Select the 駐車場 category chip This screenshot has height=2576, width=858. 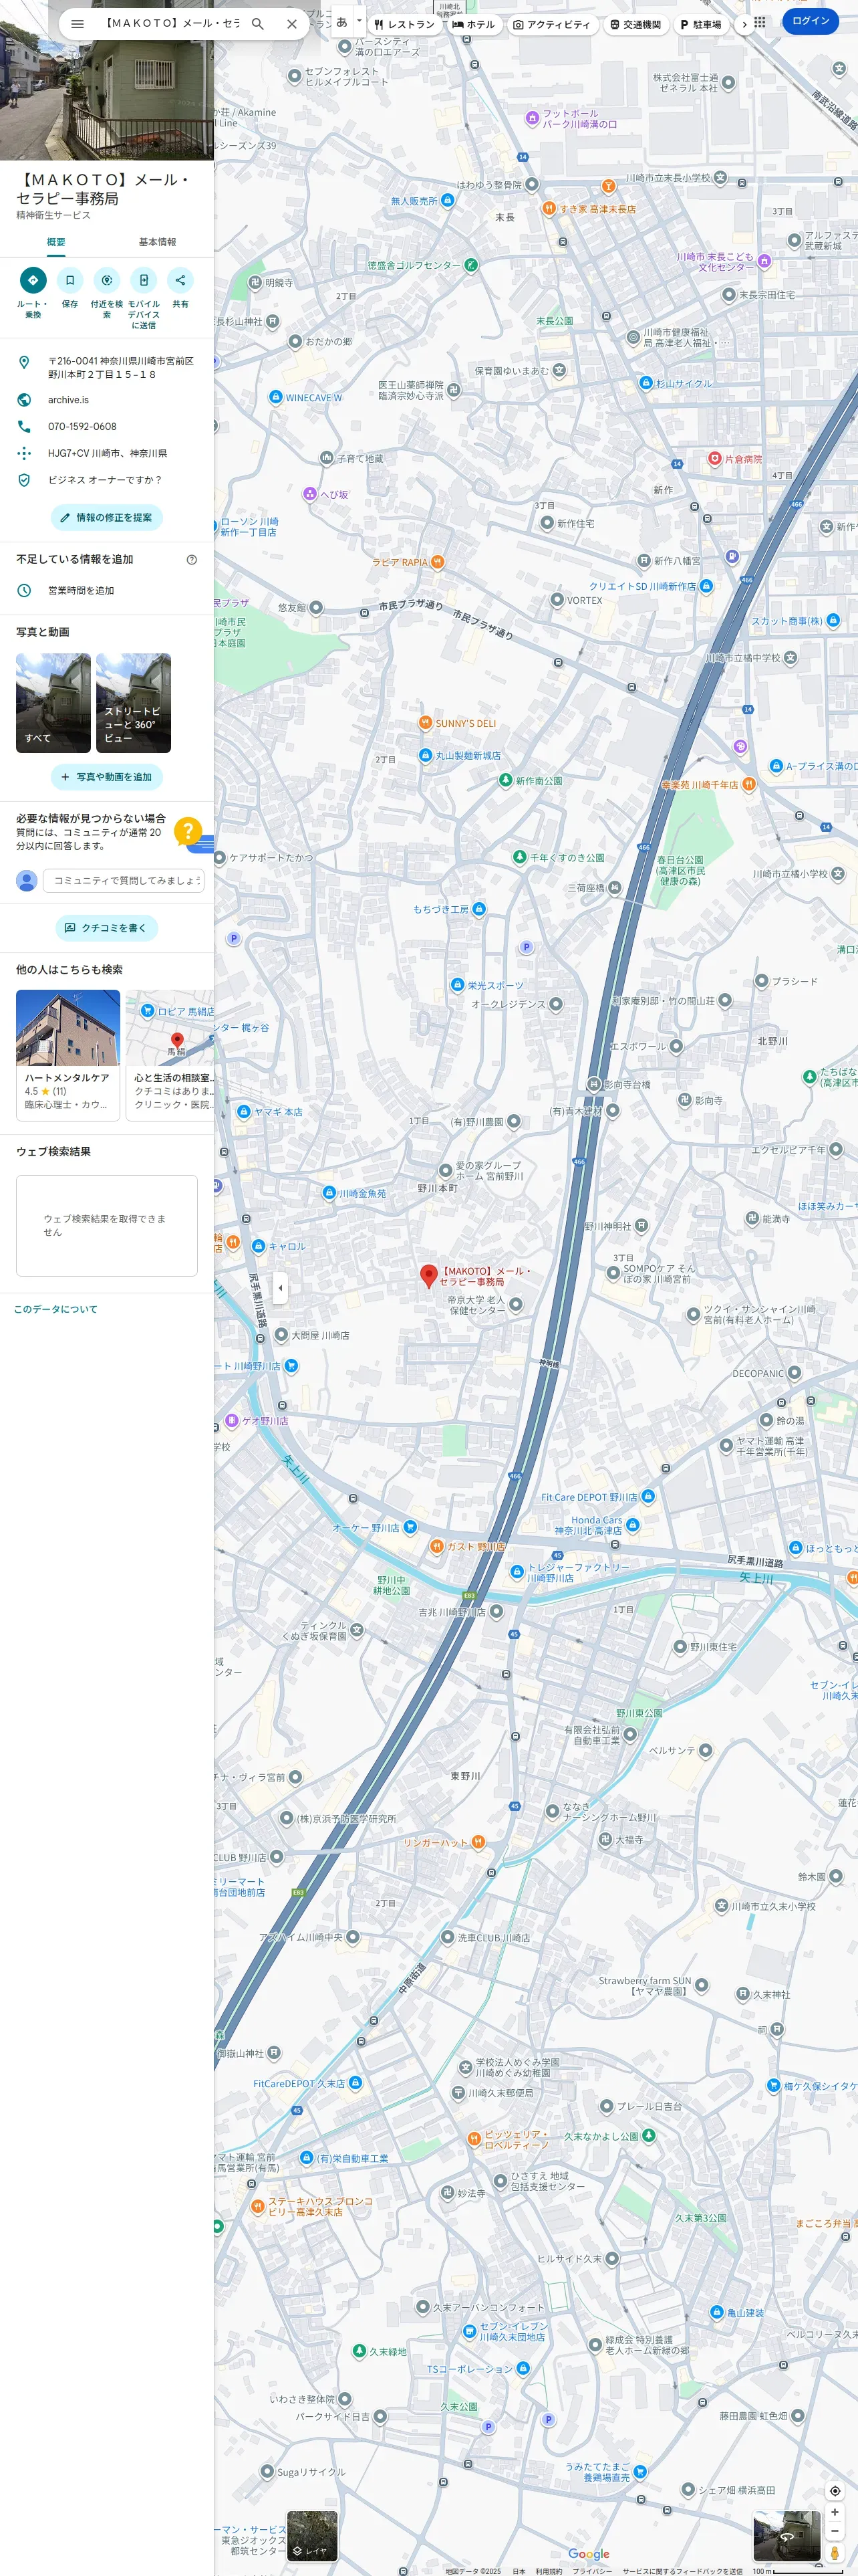[700, 24]
